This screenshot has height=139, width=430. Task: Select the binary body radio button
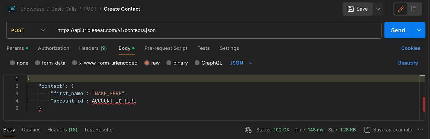tap(169, 63)
